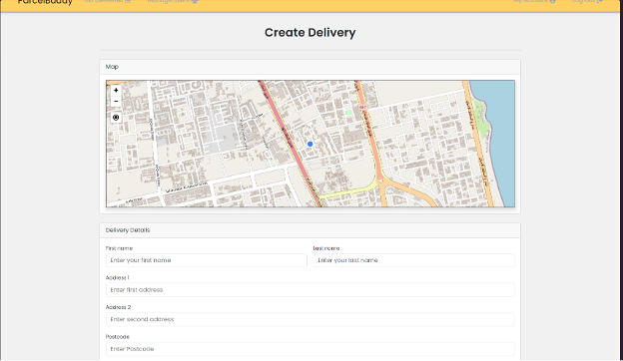This screenshot has width=623, height=361.
Task: Zoom in on the map with plus button
Action: tap(116, 91)
